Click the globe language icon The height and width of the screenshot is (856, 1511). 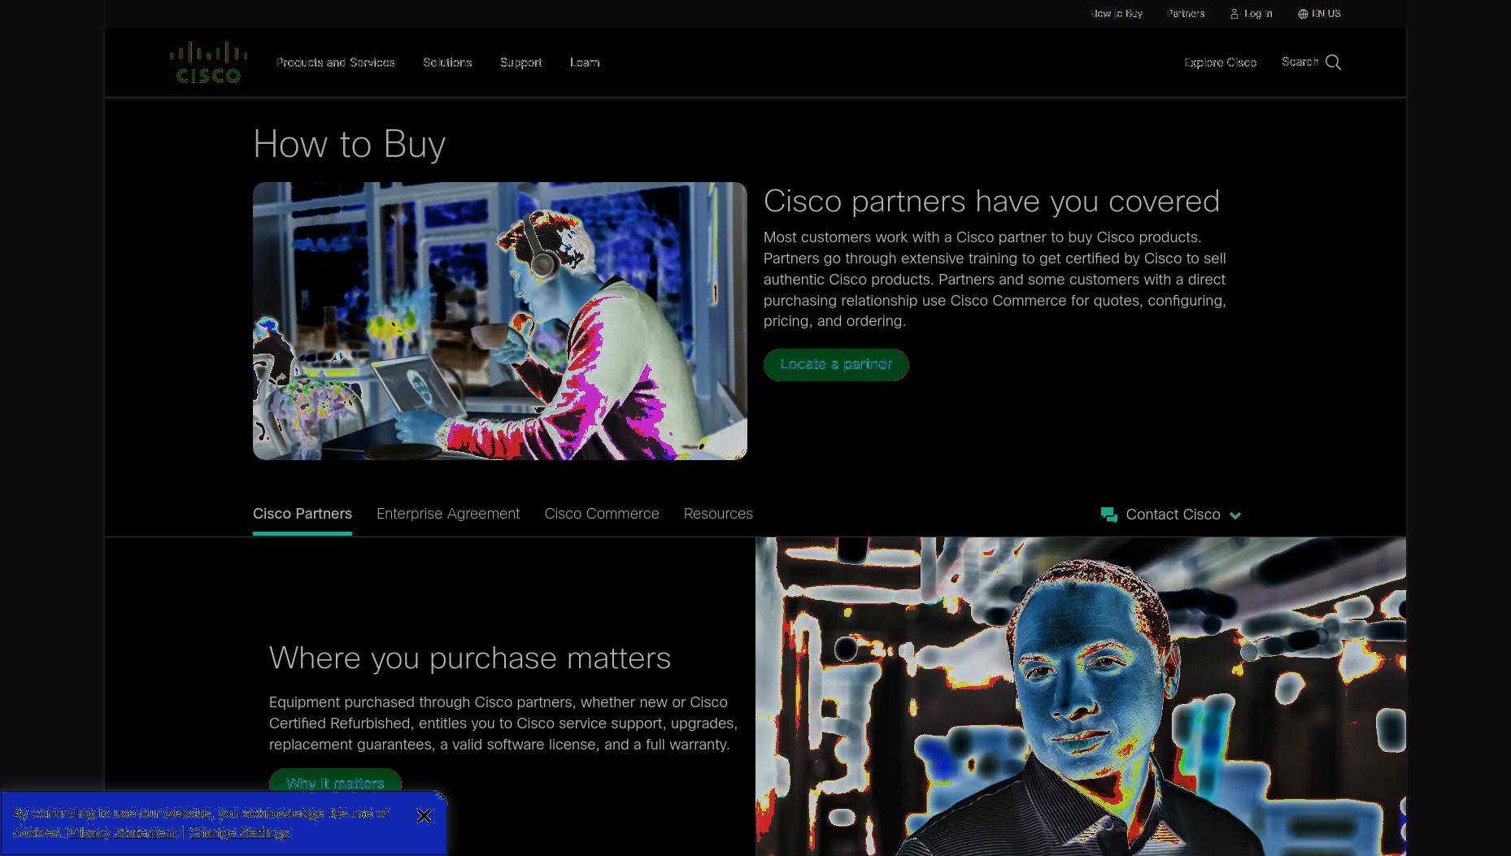click(x=1303, y=14)
